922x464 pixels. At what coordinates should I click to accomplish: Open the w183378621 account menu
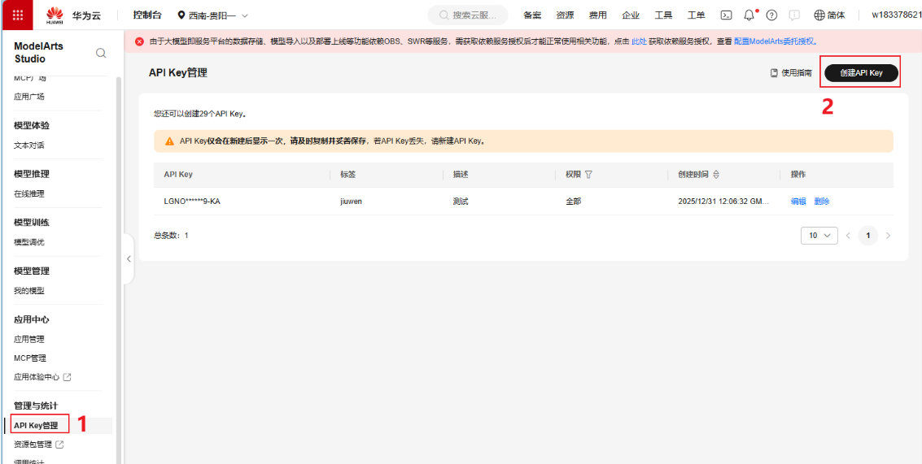tap(897, 15)
